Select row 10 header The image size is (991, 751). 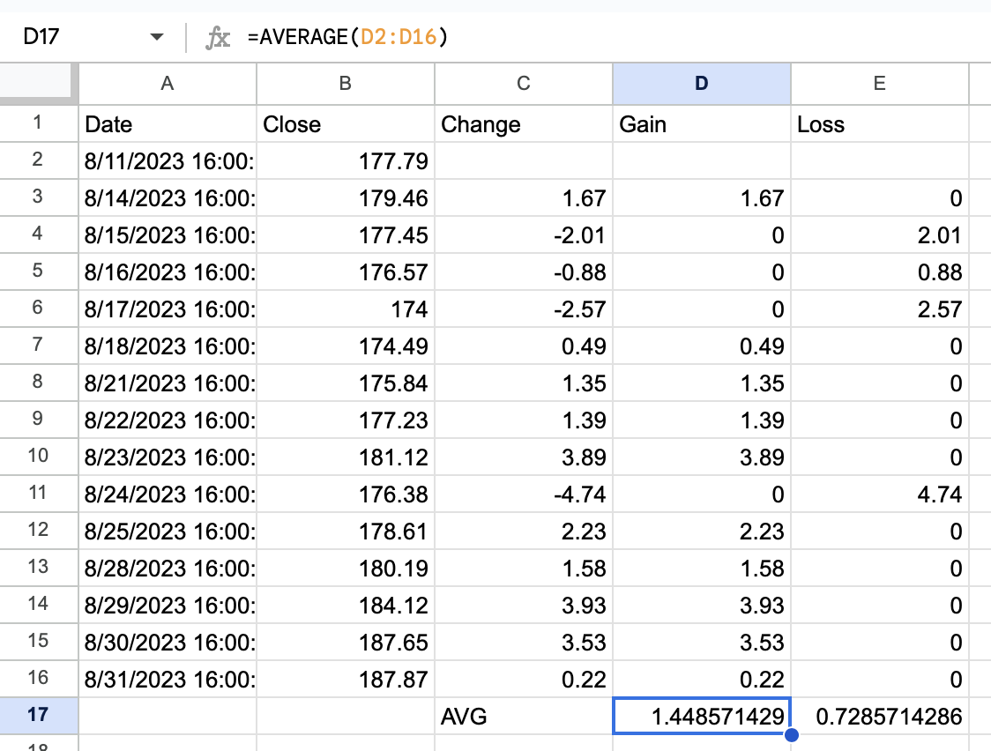pos(39,456)
